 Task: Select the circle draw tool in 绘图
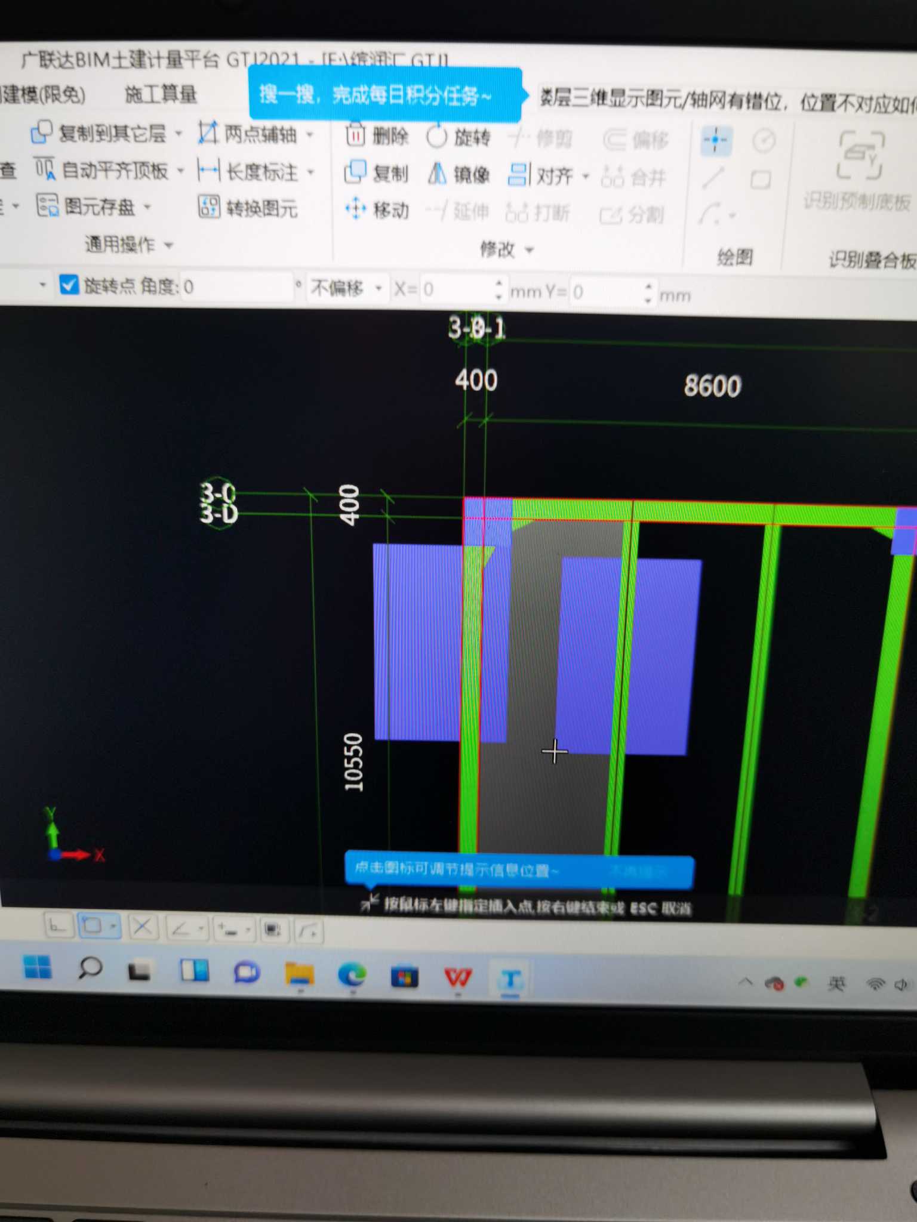pos(764,141)
